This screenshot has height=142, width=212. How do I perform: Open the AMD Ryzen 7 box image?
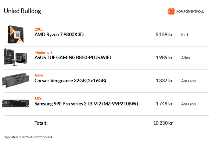click(15, 34)
